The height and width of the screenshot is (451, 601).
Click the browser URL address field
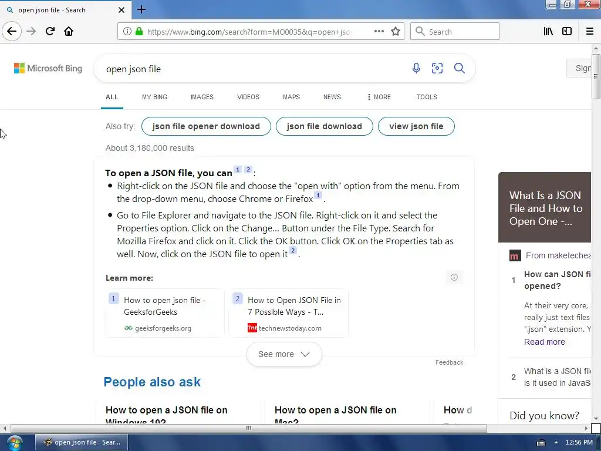[x=249, y=32]
